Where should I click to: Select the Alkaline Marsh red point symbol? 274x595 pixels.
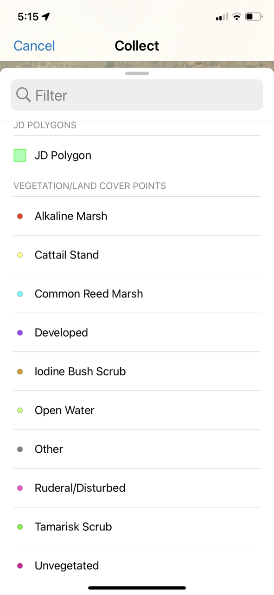(x=19, y=216)
